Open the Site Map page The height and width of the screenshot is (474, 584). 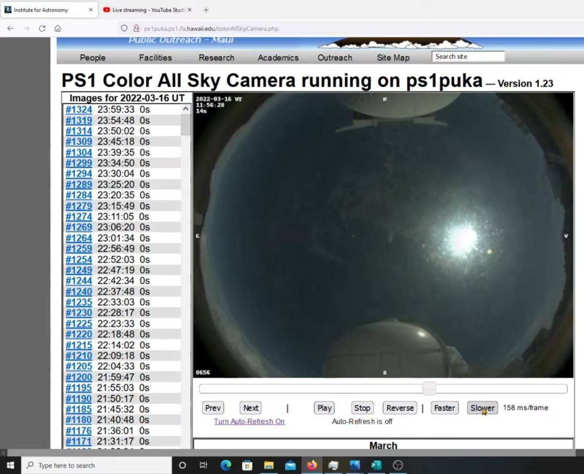tap(393, 57)
